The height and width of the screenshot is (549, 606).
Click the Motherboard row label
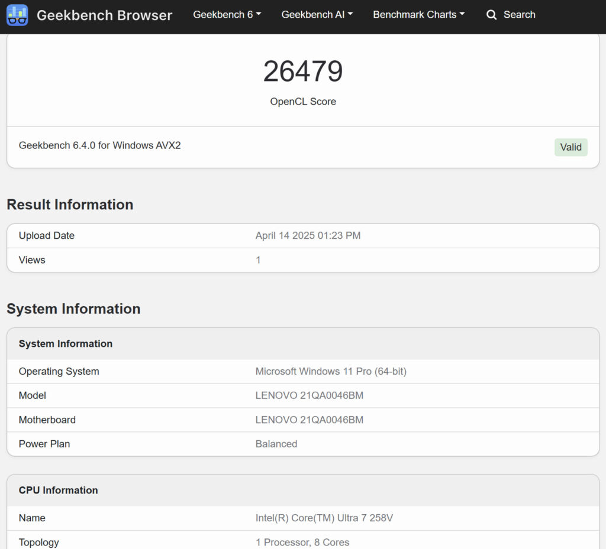47,420
